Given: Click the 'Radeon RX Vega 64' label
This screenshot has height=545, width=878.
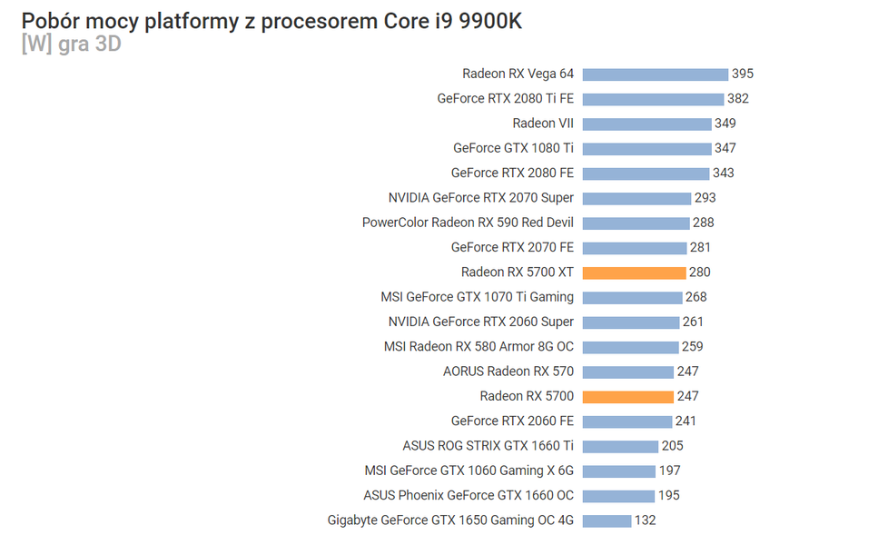Looking at the screenshot, I should [518, 74].
